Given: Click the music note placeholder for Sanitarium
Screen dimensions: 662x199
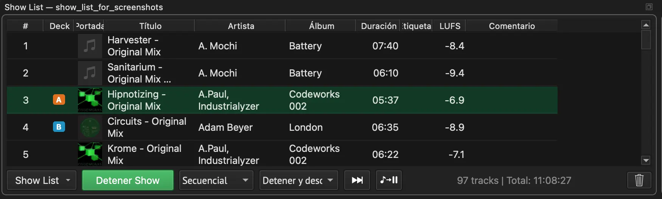Looking at the screenshot, I should pyautogui.click(x=90, y=73).
